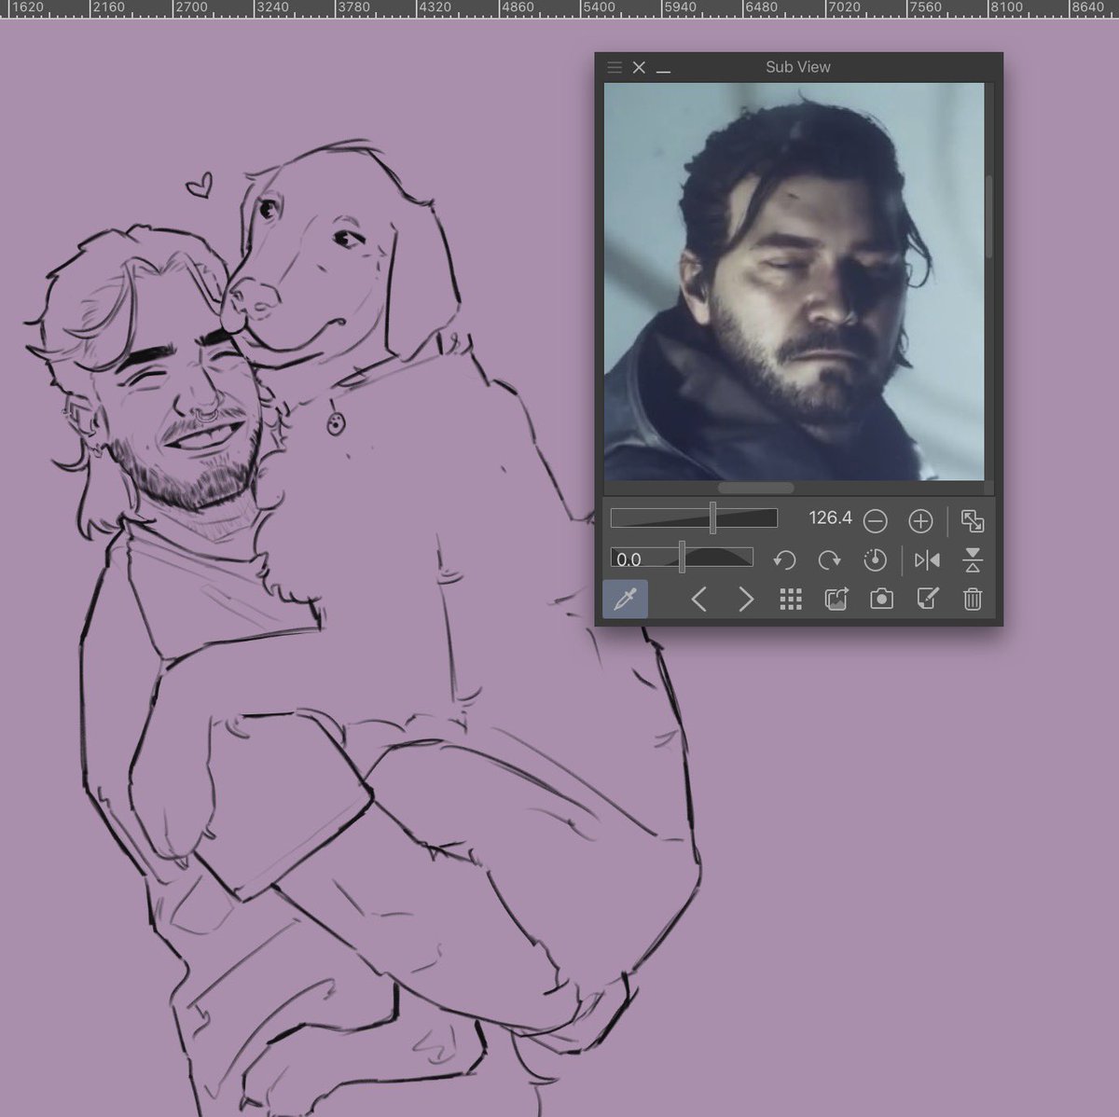Click the camera capture icon
The image size is (1119, 1117).
[881, 599]
